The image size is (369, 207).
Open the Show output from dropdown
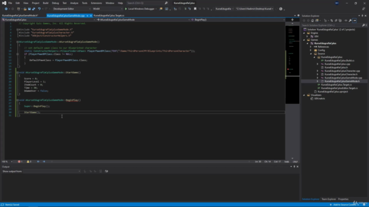pyautogui.click(x=52, y=171)
